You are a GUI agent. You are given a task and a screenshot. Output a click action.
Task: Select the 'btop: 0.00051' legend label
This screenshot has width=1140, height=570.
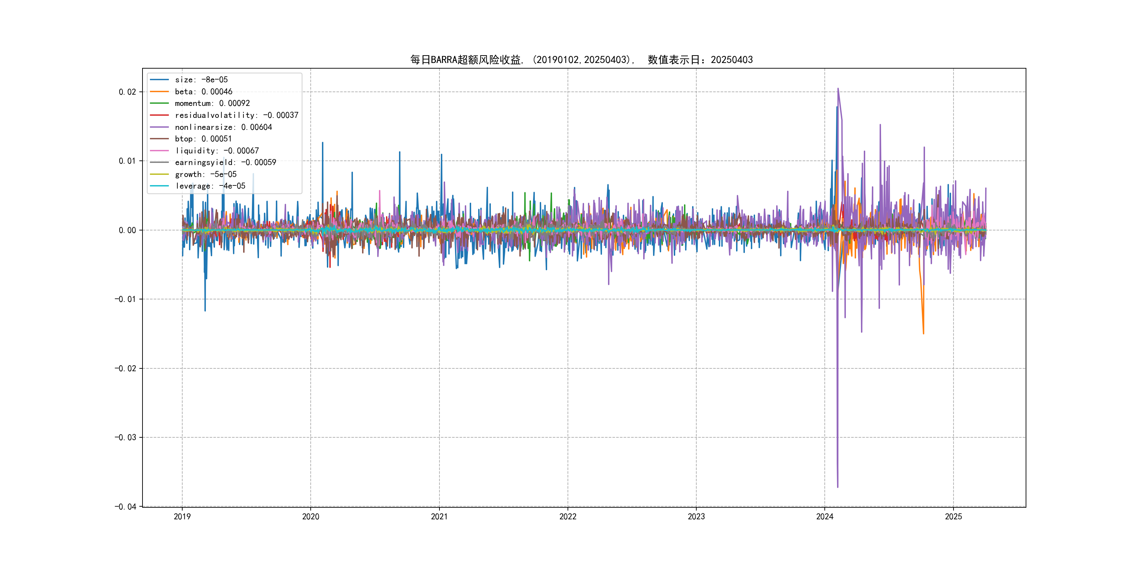coord(203,139)
